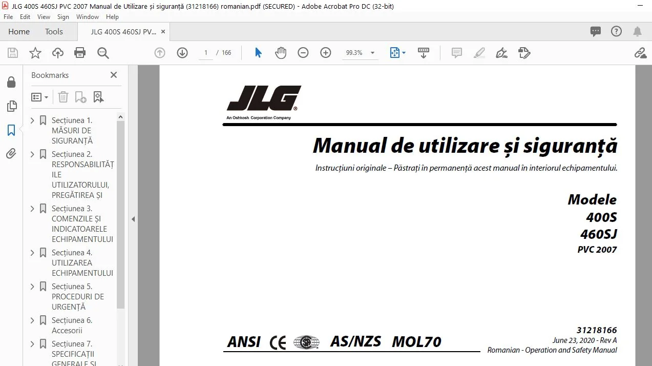This screenshot has height=366, width=652.
Task: Expand Secțiunea 7 bookmark
Action: click(33, 344)
